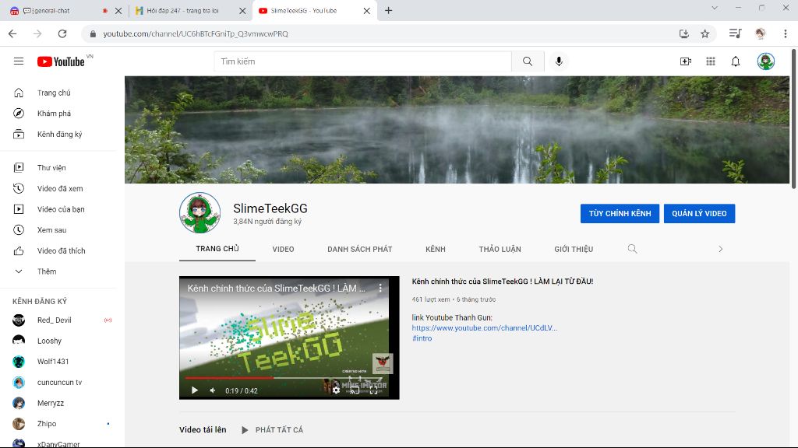Switch to the VIDEO tab
This screenshot has width=798, height=448.
click(x=283, y=249)
